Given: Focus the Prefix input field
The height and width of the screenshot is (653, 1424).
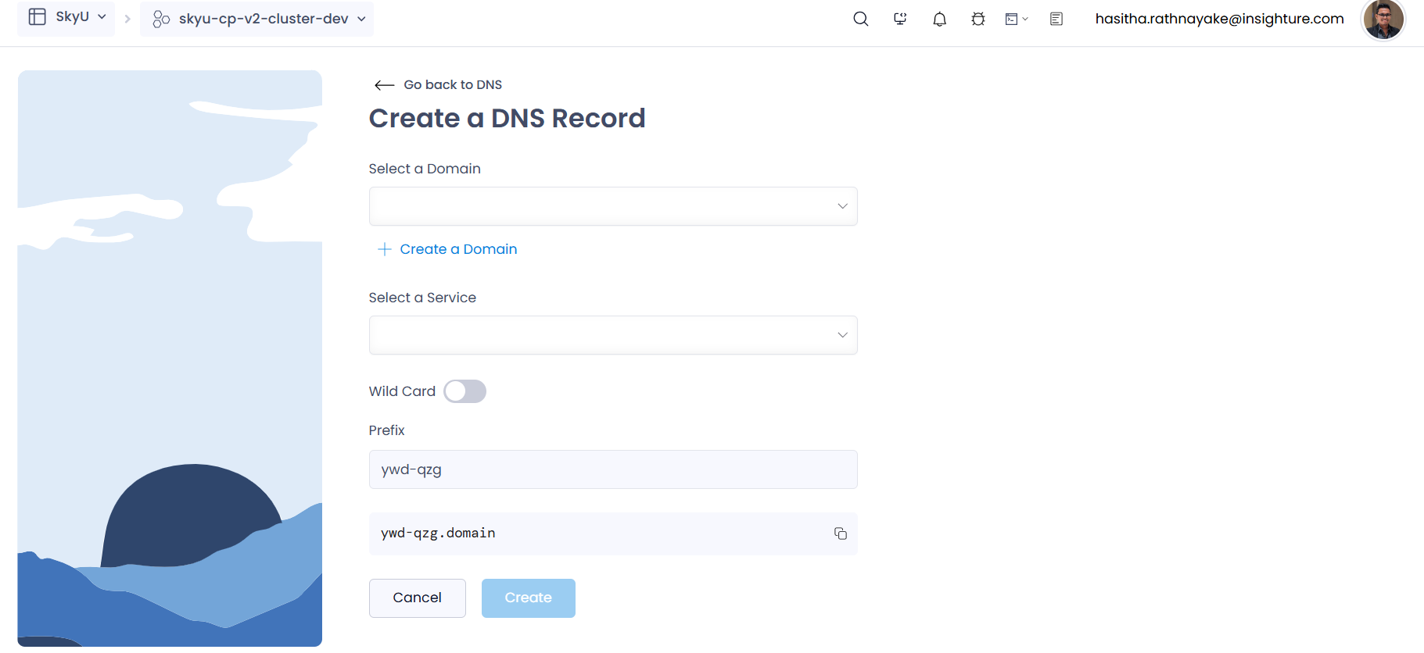Looking at the screenshot, I should coord(613,469).
